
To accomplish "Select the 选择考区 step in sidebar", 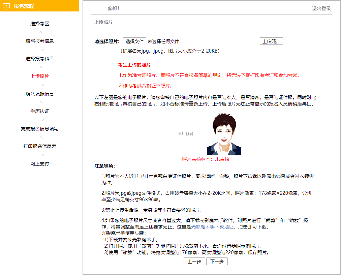I will pos(39,23).
